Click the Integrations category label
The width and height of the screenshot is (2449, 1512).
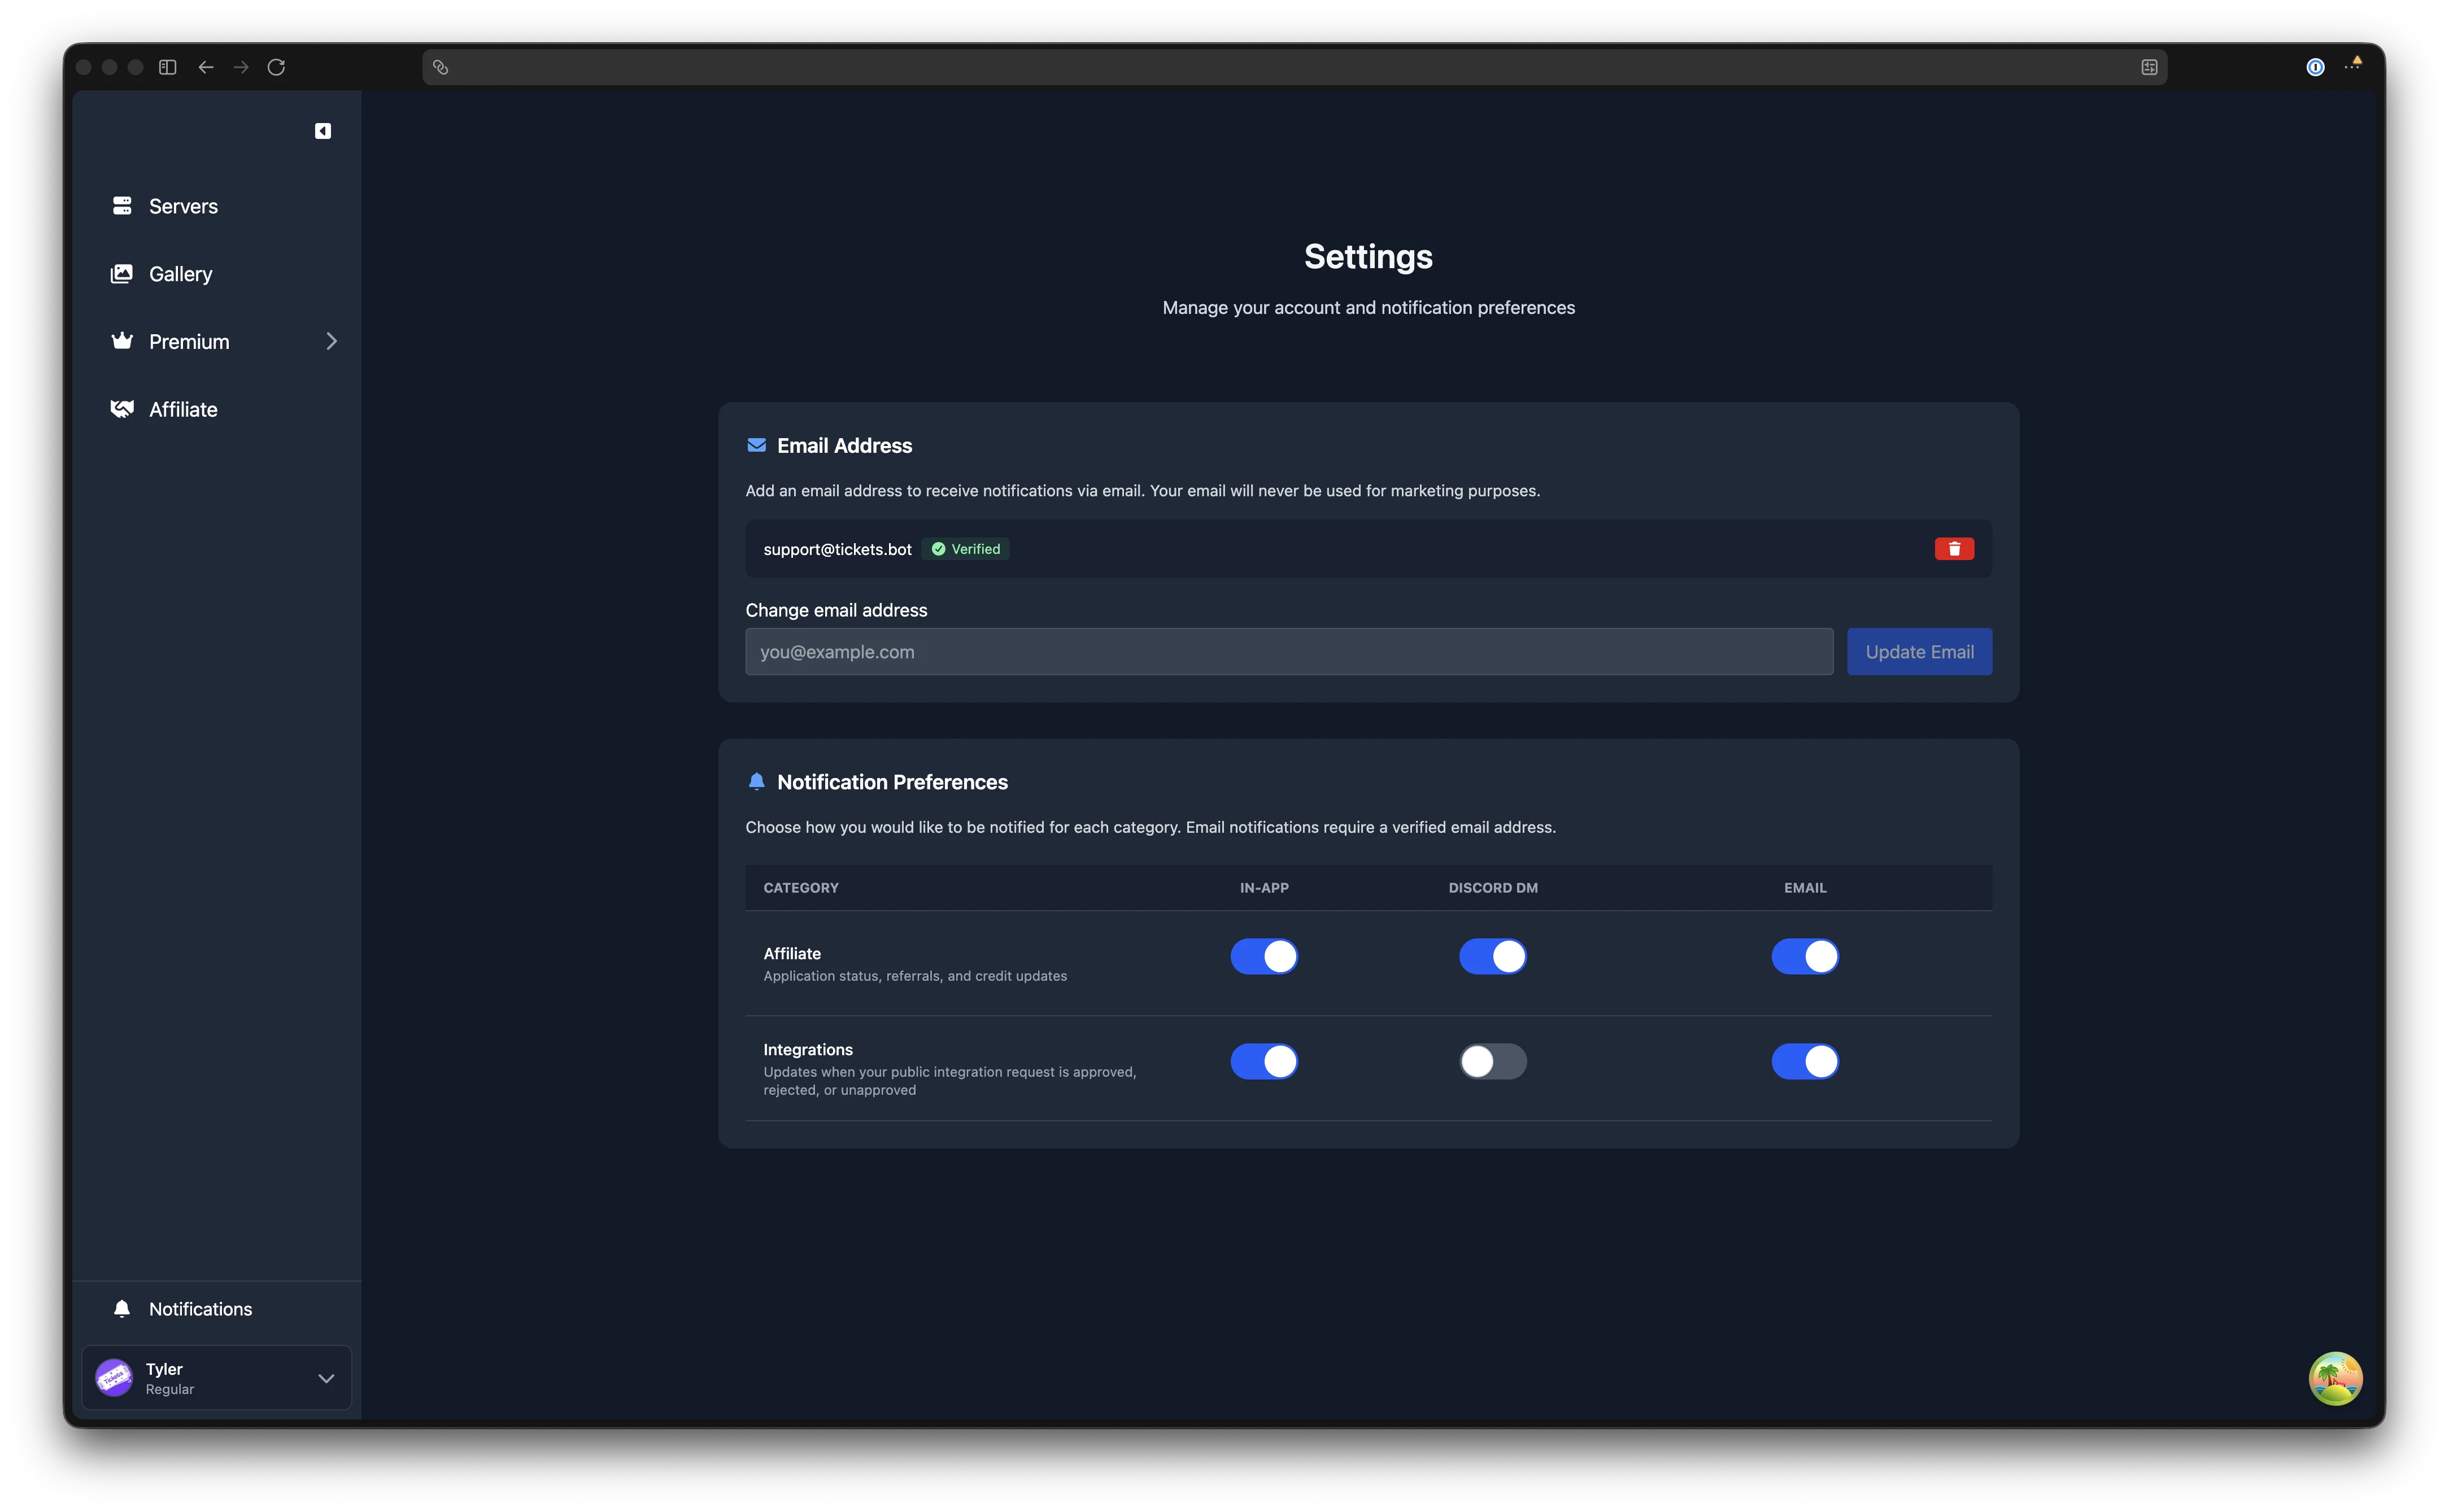(807, 1049)
